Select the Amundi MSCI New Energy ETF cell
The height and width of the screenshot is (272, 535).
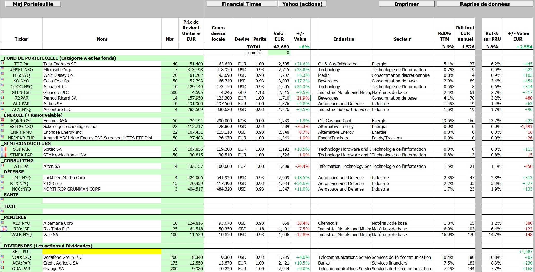click(102, 138)
